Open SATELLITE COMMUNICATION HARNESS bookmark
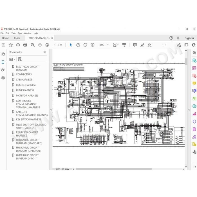The image size is (197, 197). (x=32, y=113)
